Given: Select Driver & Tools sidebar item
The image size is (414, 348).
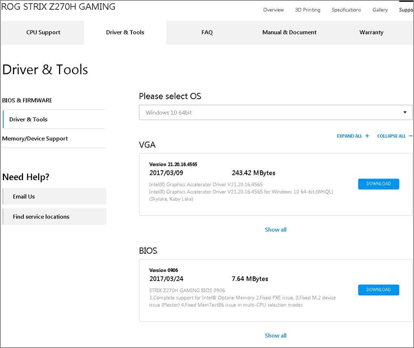Looking at the screenshot, I should (54, 119).
